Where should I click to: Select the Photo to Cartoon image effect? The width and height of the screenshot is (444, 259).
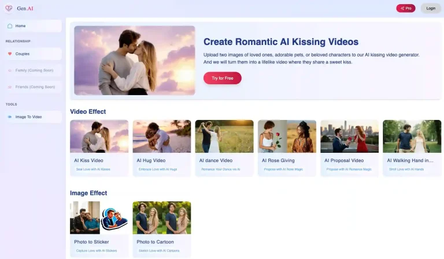click(161, 217)
